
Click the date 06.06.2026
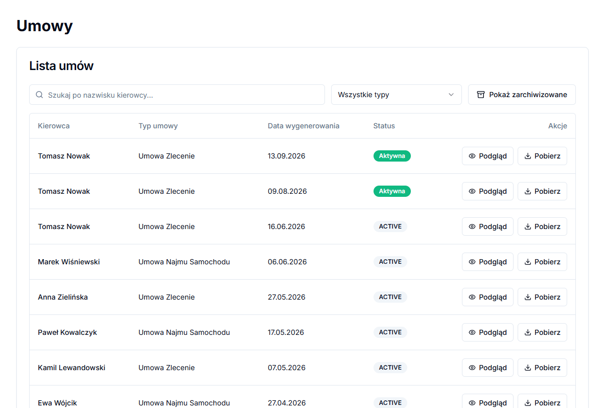click(287, 262)
